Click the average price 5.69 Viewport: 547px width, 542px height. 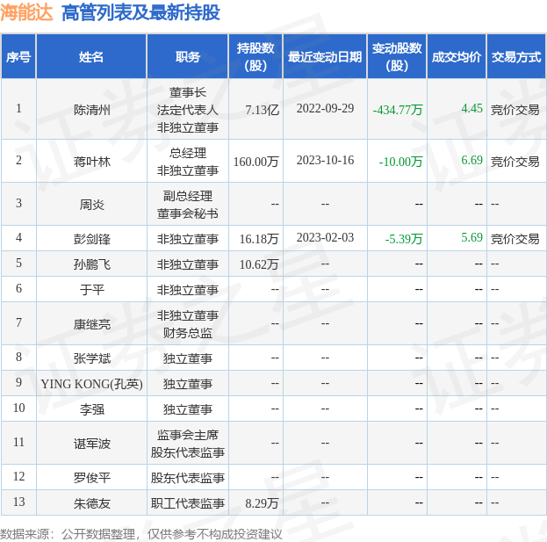[472, 238]
